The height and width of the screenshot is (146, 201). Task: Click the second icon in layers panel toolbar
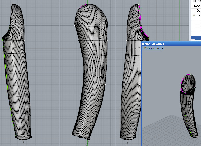pyautogui.click(x=199, y=1)
